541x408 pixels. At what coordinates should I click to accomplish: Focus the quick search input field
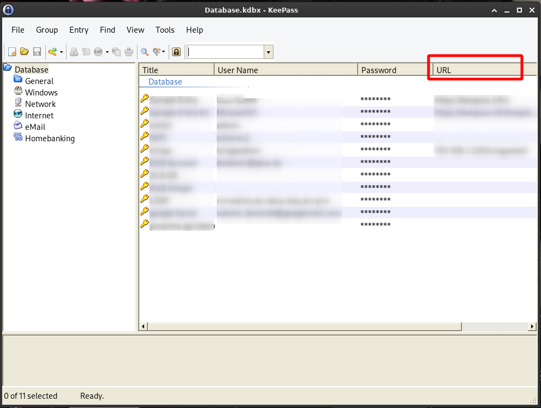coord(225,52)
